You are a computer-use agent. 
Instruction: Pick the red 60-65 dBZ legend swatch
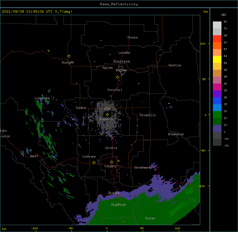[217, 39]
